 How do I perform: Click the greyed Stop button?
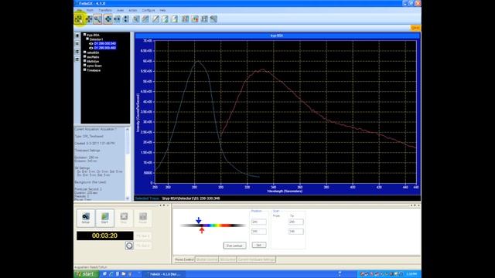tap(124, 218)
